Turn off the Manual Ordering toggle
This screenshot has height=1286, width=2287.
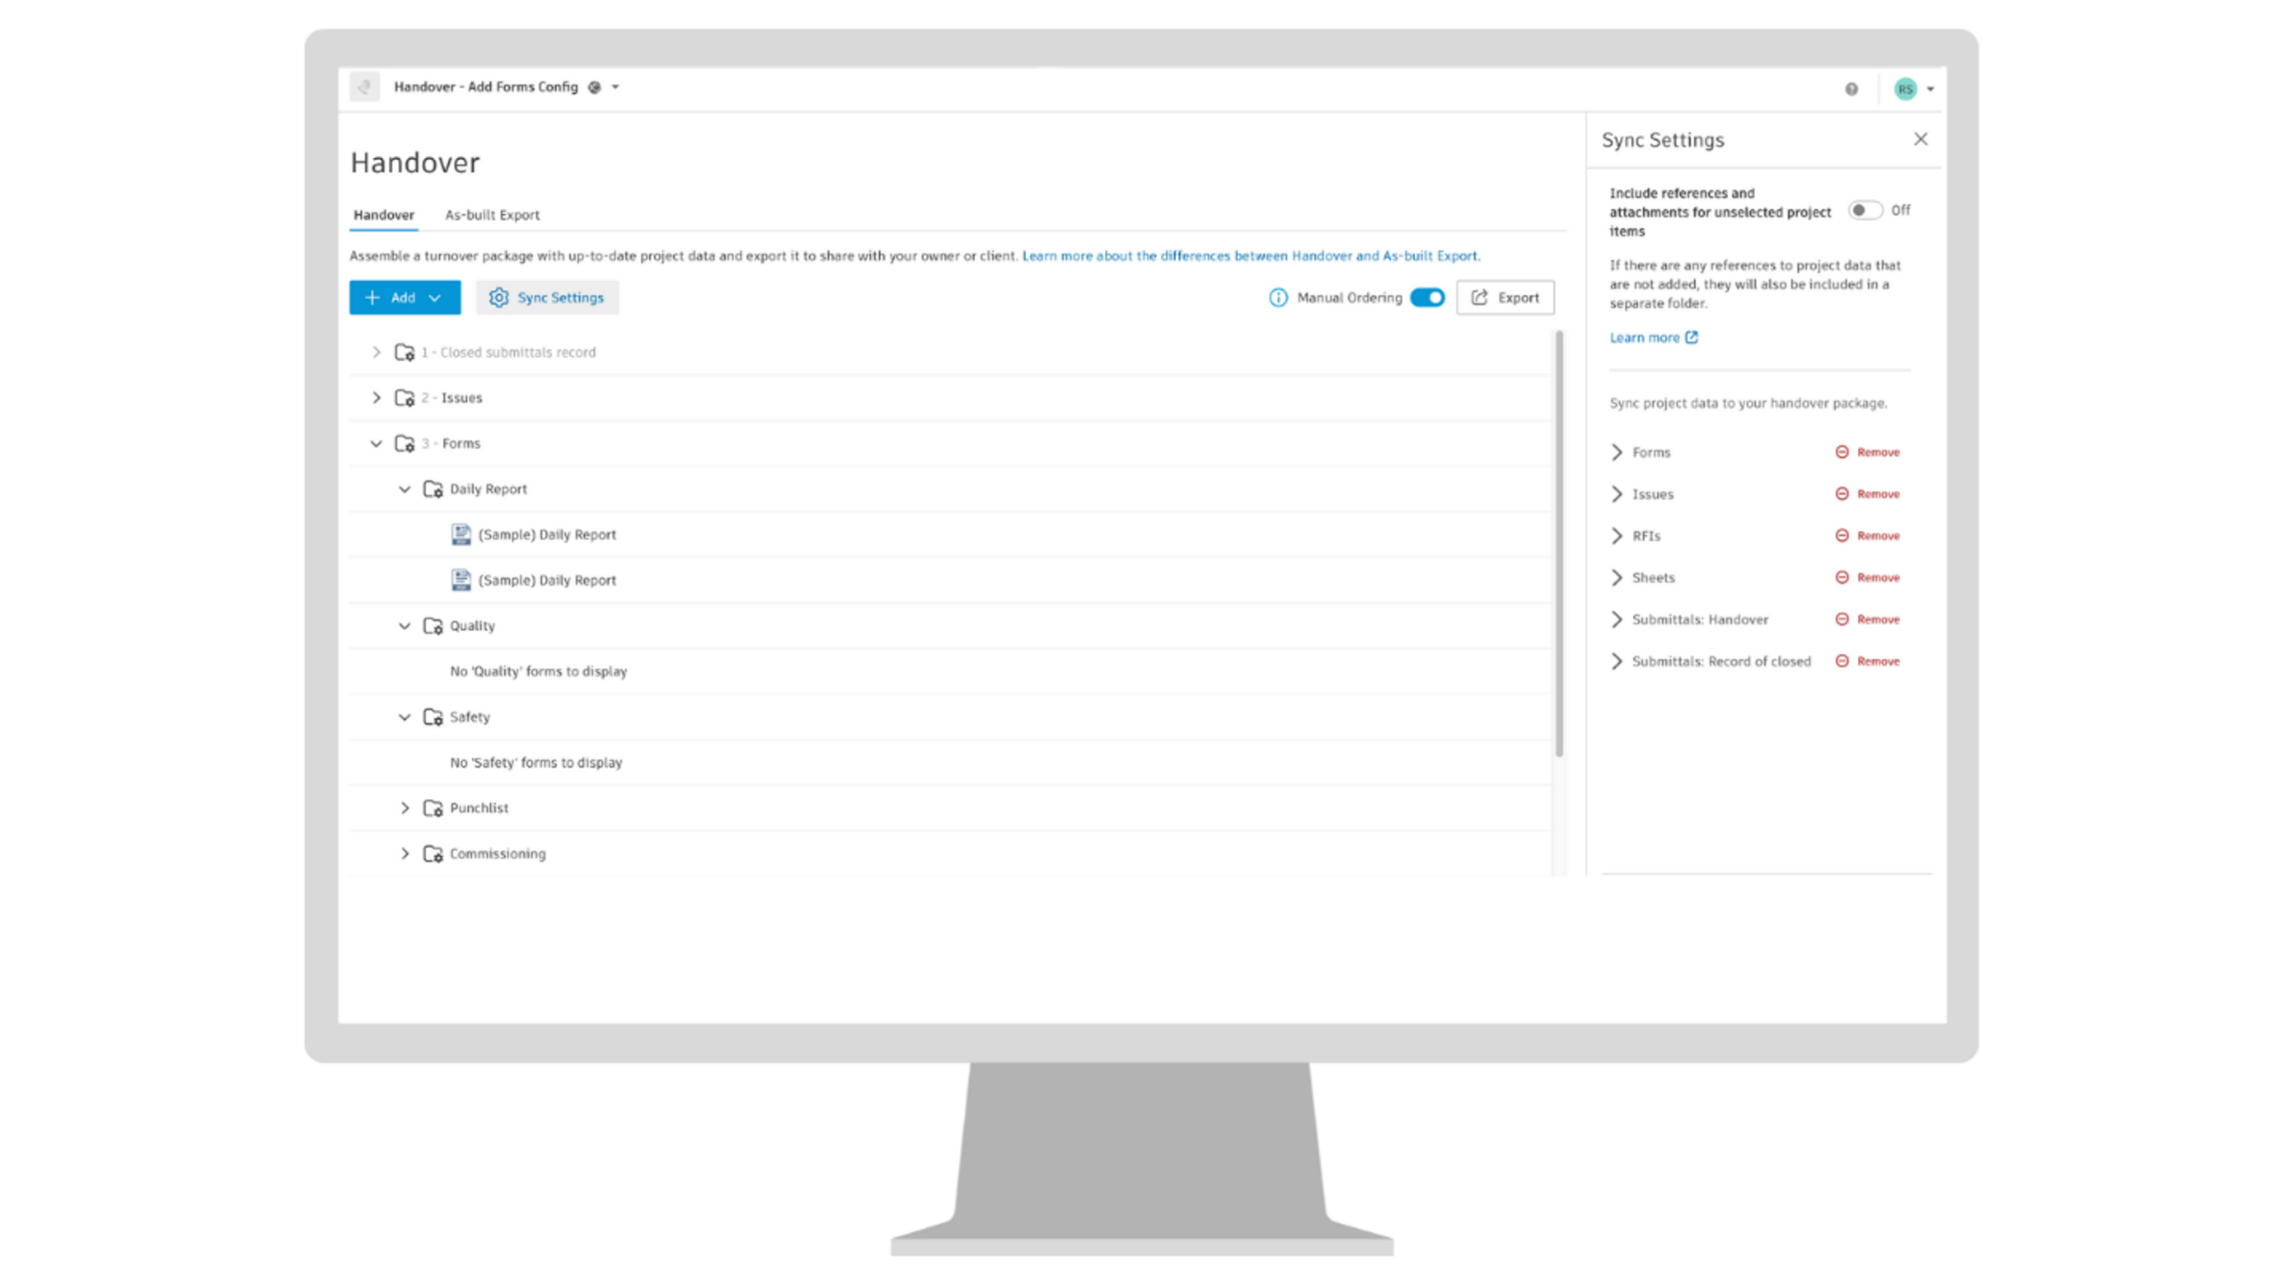pyautogui.click(x=1428, y=297)
